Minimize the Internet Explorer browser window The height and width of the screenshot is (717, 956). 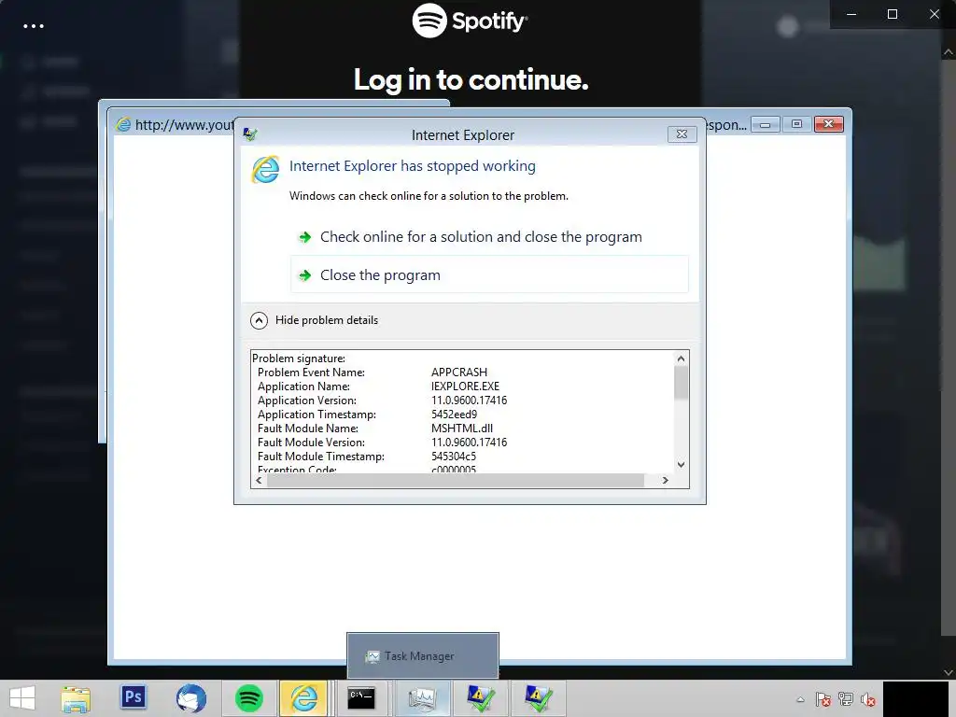pyautogui.click(x=766, y=124)
